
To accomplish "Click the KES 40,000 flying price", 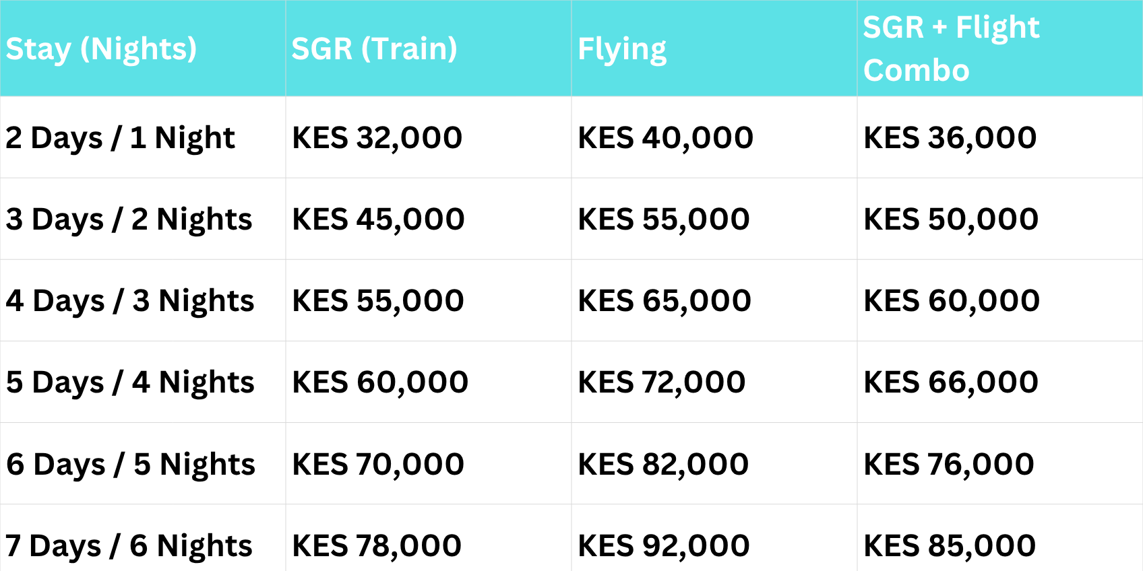I will pyautogui.click(x=665, y=138).
